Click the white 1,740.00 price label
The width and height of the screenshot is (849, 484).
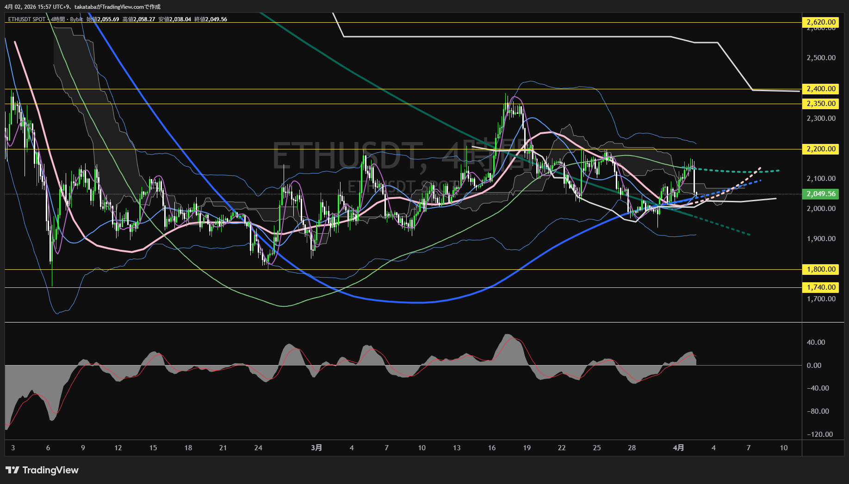point(821,287)
